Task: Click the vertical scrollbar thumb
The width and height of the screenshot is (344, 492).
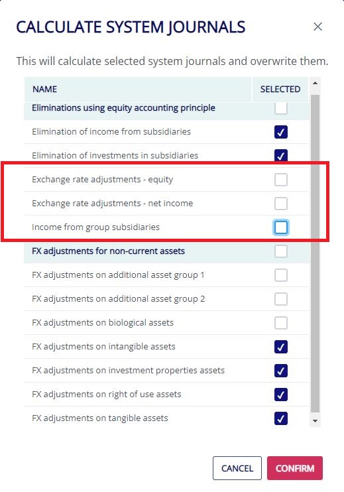Action: coord(315,253)
